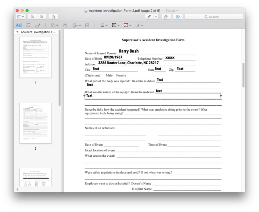
Task: Select the Highlight pen tool
Action: pos(149,17)
